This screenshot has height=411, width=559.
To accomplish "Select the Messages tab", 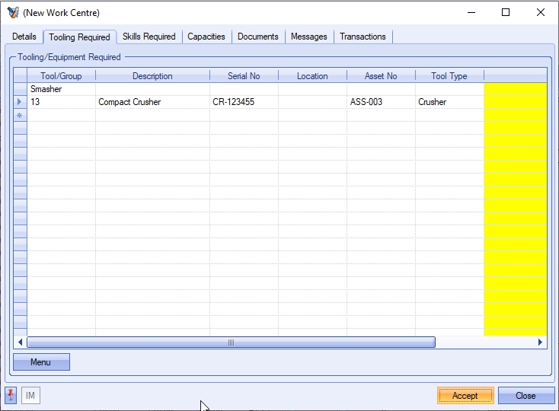I will pyautogui.click(x=309, y=37).
